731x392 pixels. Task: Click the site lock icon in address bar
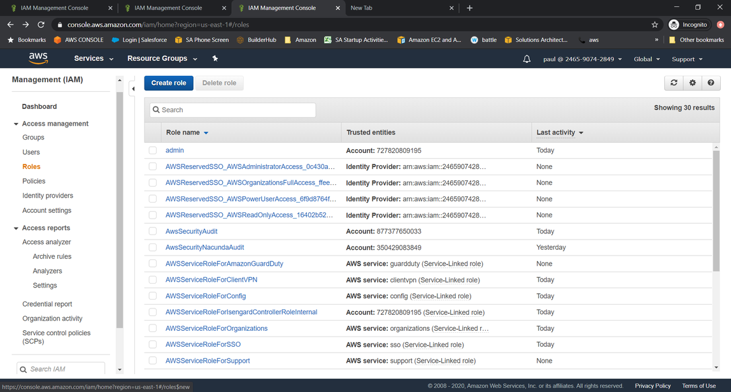(x=60, y=25)
